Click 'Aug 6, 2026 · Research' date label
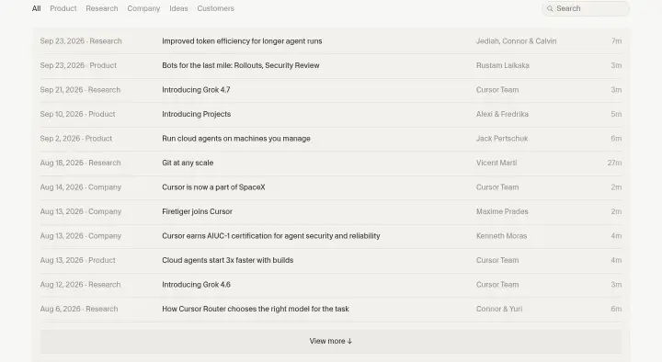Viewport: 662px width, 362px height. pyautogui.click(x=79, y=309)
